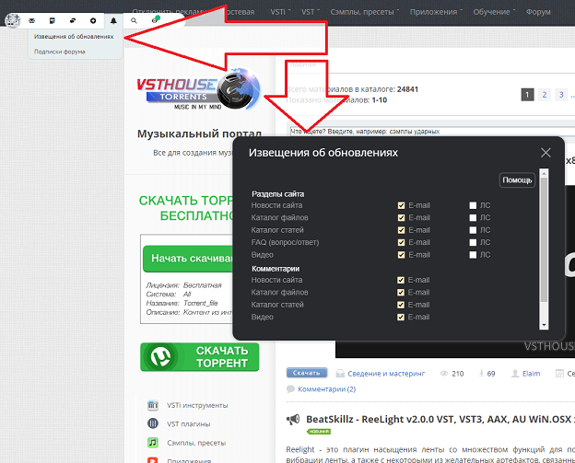Expand 'Обучение' navigation menu
This screenshot has width=575, height=463.
pos(494,12)
